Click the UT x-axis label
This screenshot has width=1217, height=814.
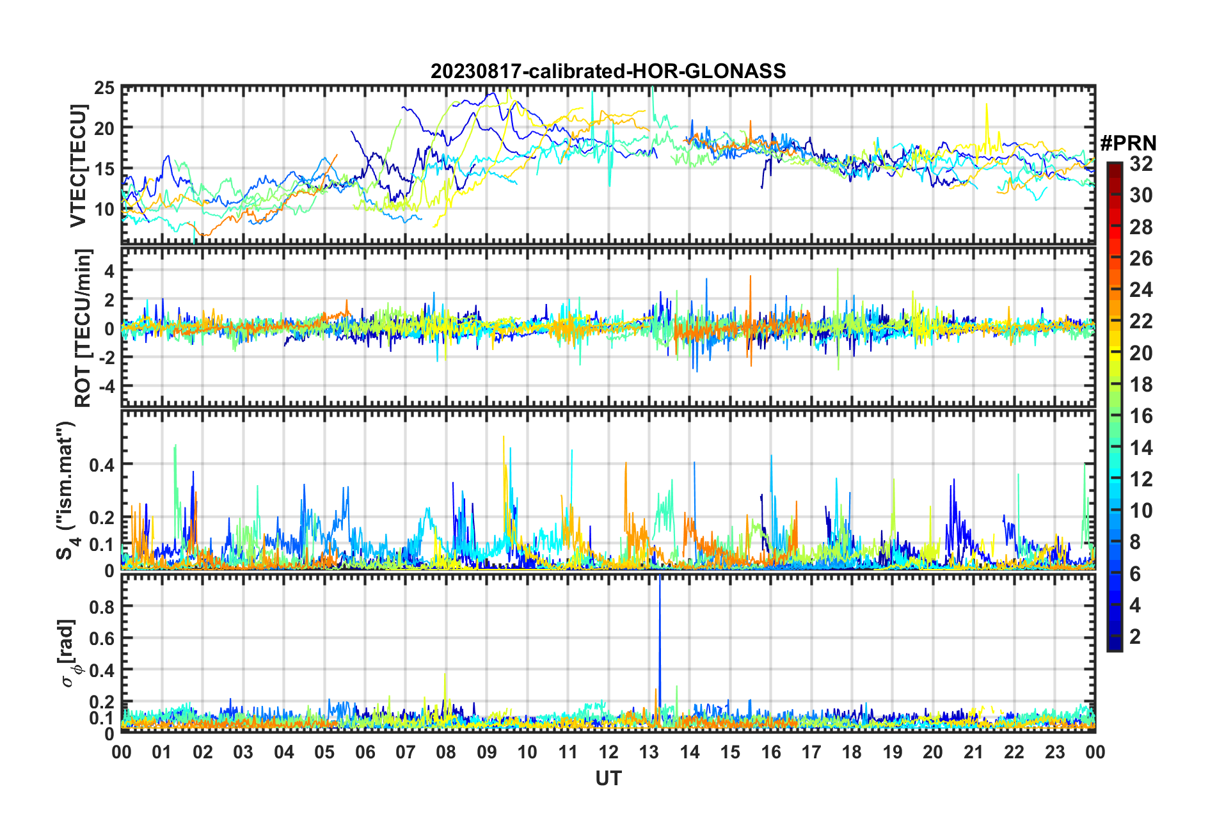[x=608, y=779]
